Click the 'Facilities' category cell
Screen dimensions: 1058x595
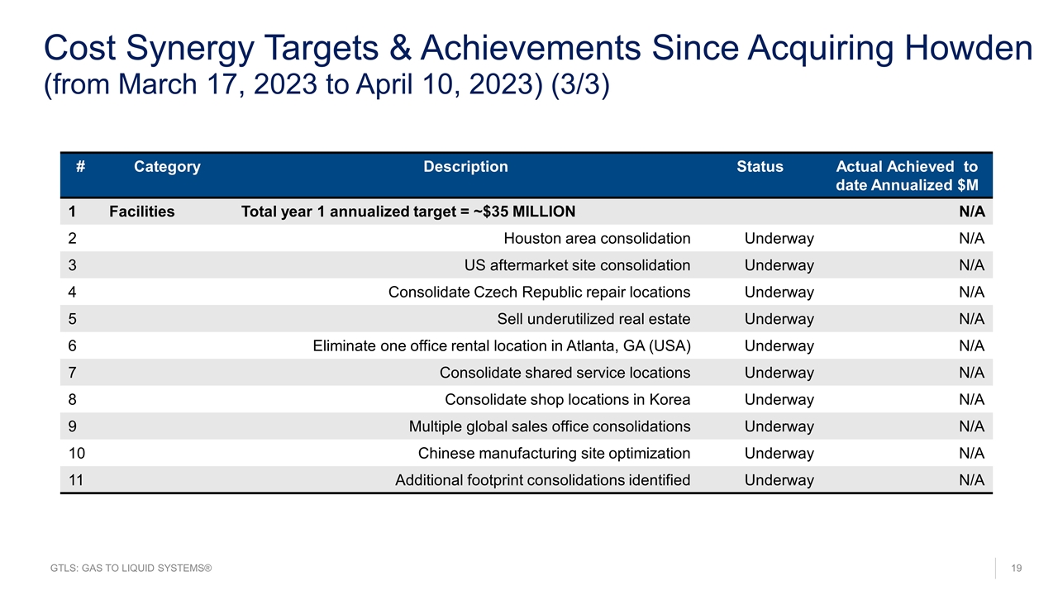point(141,212)
